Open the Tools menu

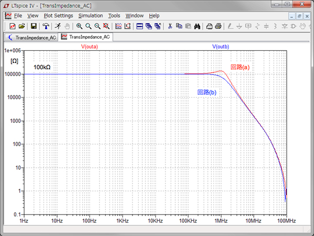(114, 16)
